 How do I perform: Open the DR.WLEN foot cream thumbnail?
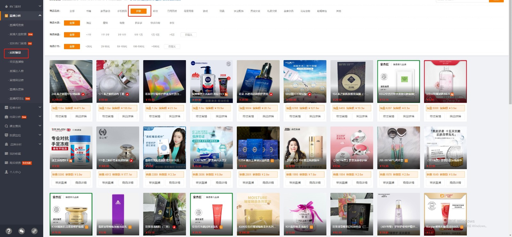tap(71, 148)
